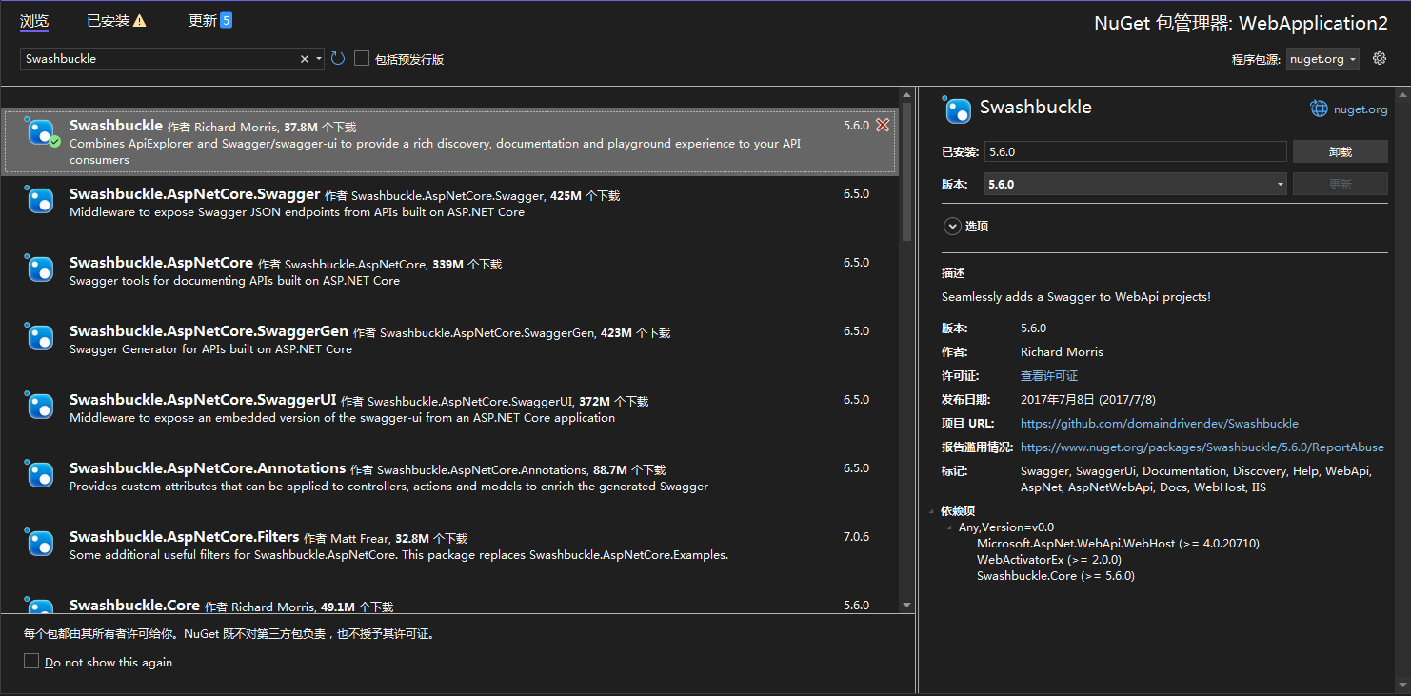Switch to the 更新 tab
Image resolution: width=1411 pixels, height=696 pixels.
point(202,20)
